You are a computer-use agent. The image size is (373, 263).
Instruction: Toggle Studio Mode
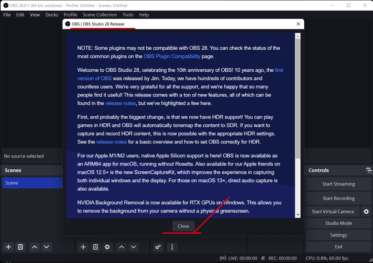[339, 223]
